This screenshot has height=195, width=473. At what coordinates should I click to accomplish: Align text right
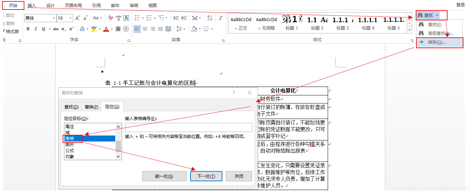(153, 29)
